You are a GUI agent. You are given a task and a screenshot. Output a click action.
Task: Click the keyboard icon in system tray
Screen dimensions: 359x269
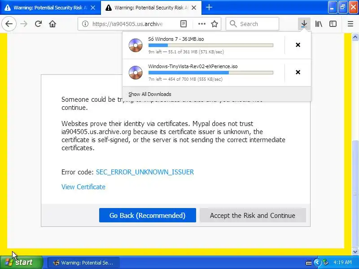[x=308, y=263]
